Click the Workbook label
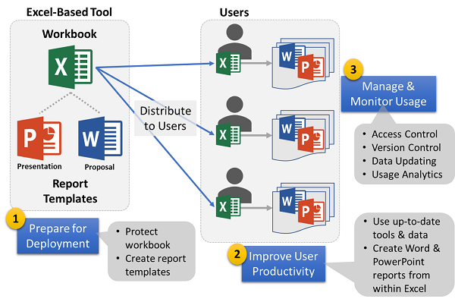This screenshot has width=455, height=302. pos(69,34)
